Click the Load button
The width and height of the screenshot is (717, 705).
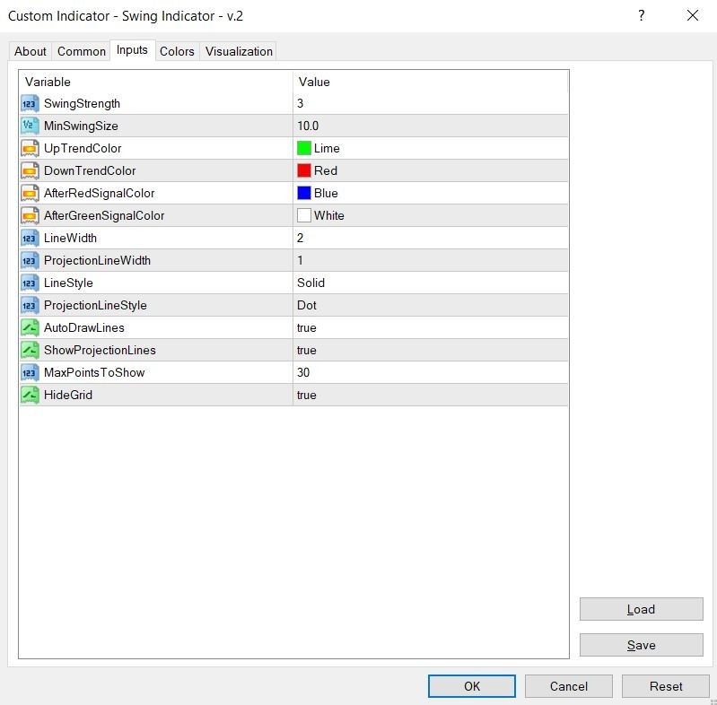click(x=641, y=609)
